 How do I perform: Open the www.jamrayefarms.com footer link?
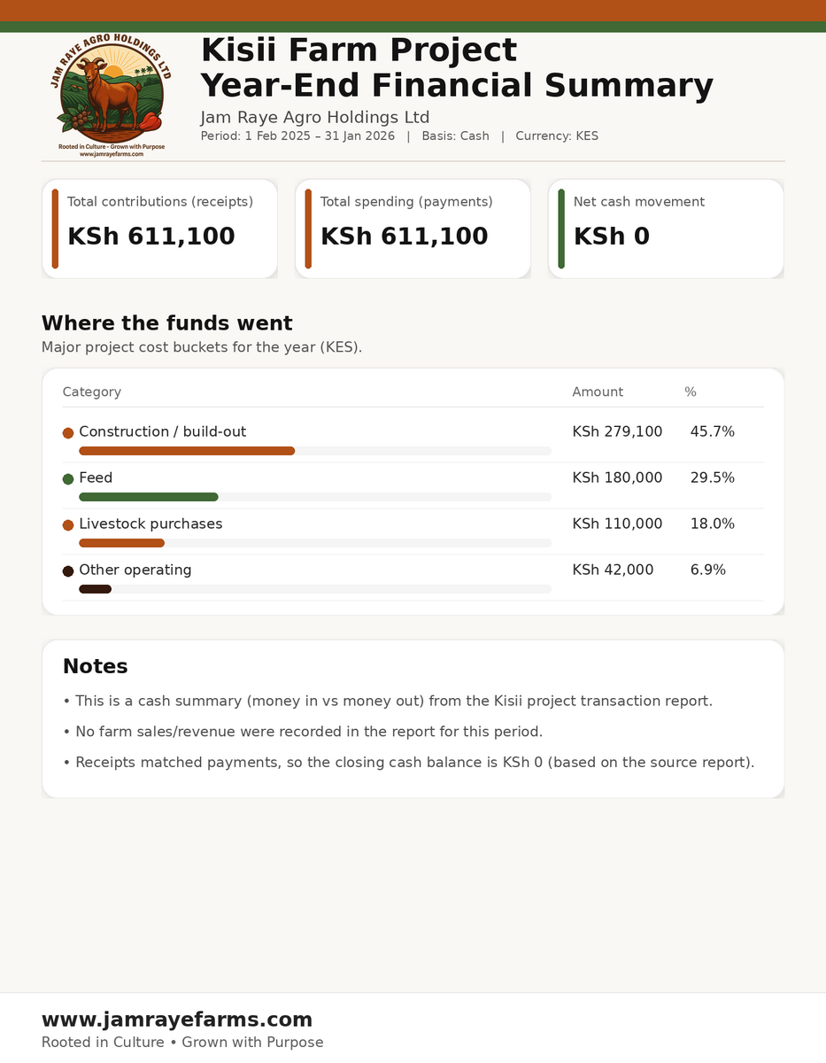(177, 1020)
